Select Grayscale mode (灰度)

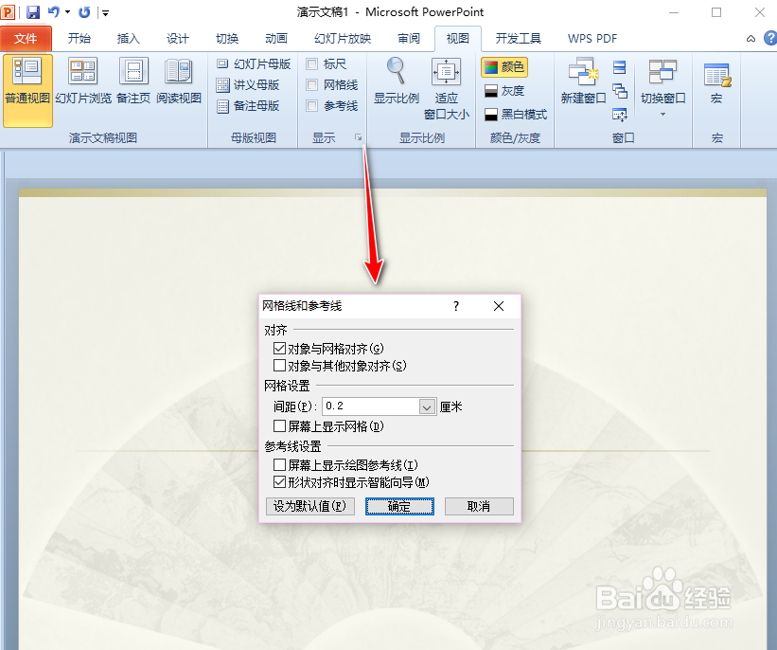(x=503, y=91)
